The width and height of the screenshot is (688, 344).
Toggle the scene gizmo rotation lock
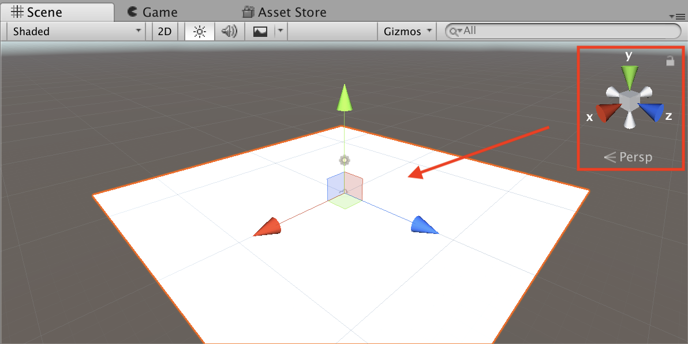[670, 61]
